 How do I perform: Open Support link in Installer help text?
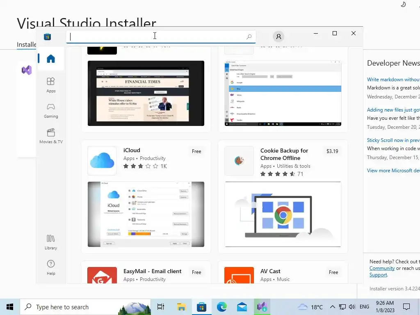point(378,275)
